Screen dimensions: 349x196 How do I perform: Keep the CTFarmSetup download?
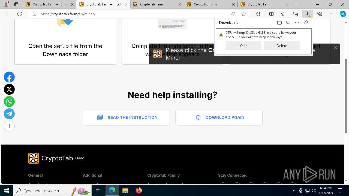click(x=243, y=46)
